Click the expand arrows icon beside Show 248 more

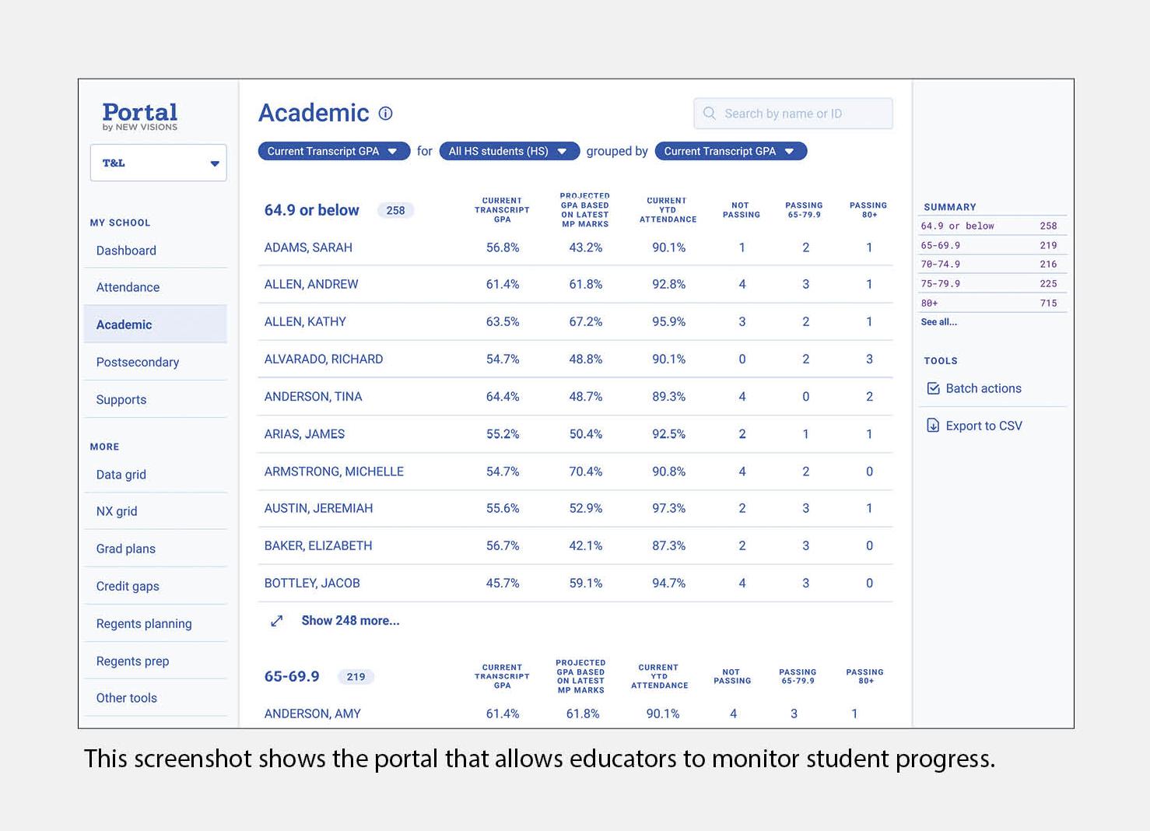[x=277, y=621]
